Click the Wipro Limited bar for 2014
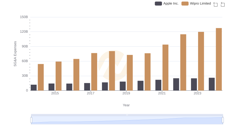Screen dimensions: 228x131 pyautogui.click(x=41, y=77)
